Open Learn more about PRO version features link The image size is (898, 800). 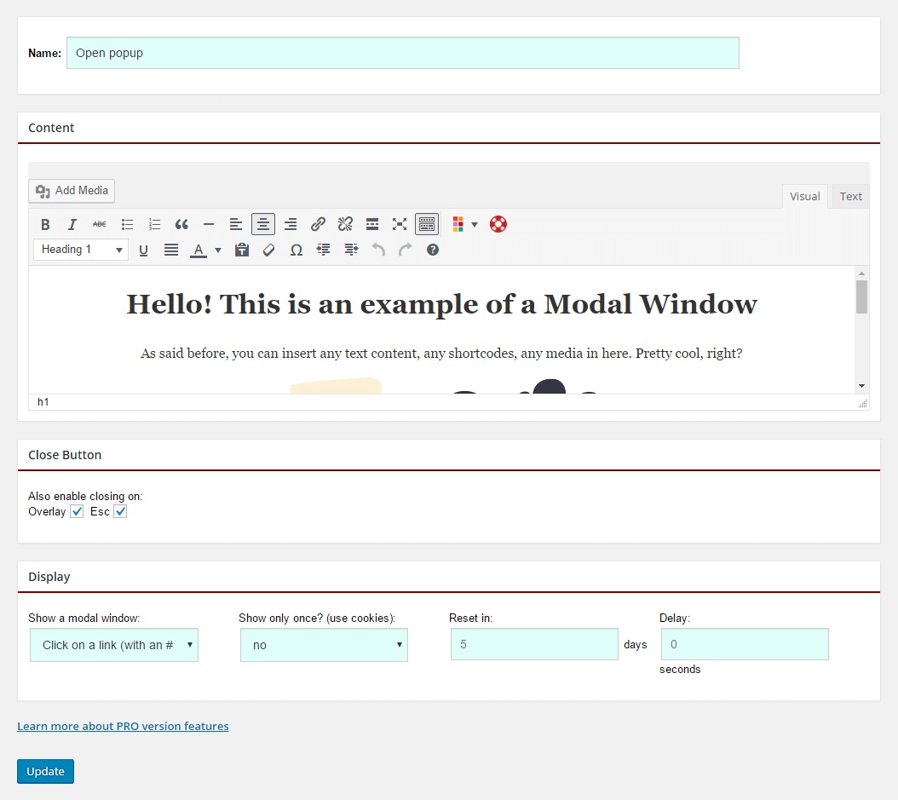123,726
